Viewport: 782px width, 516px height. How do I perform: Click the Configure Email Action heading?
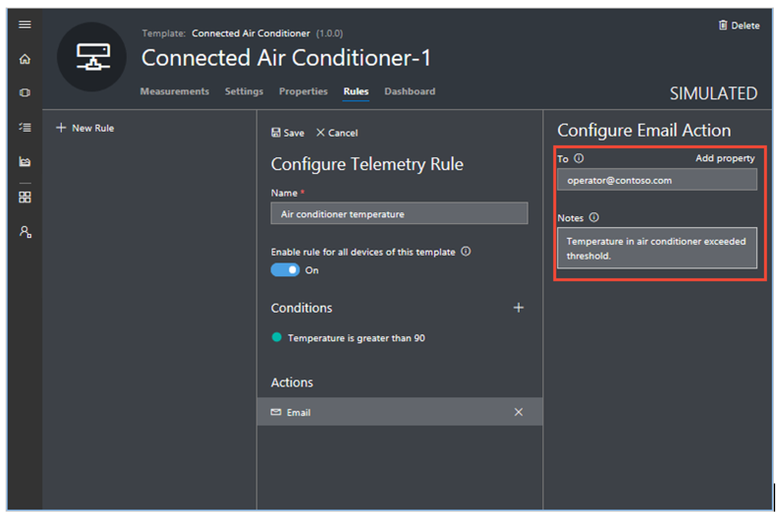tap(644, 130)
